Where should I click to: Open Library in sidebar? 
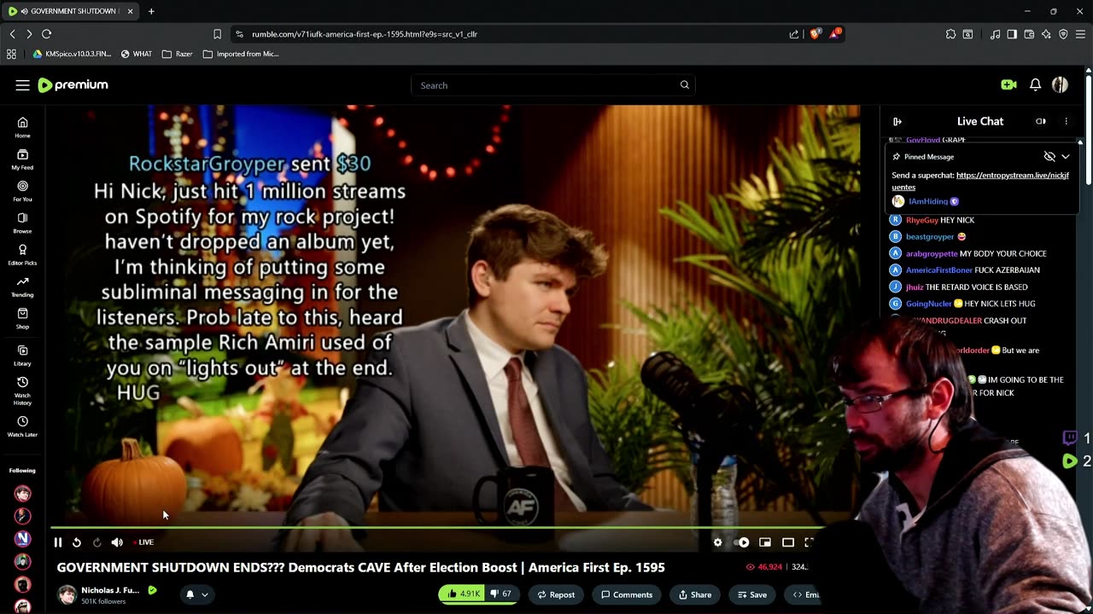pyautogui.click(x=22, y=355)
